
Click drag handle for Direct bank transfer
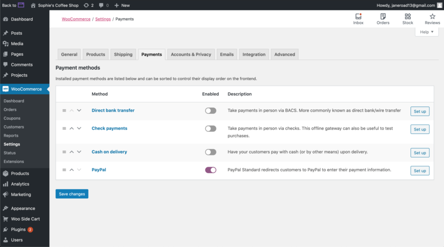click(x=64, y=111)
